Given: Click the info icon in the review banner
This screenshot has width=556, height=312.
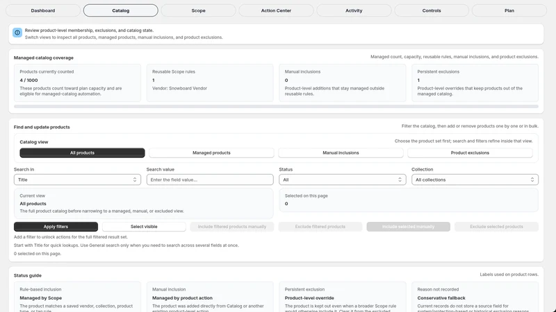Looking at the screenshot, I should point(17,33).
